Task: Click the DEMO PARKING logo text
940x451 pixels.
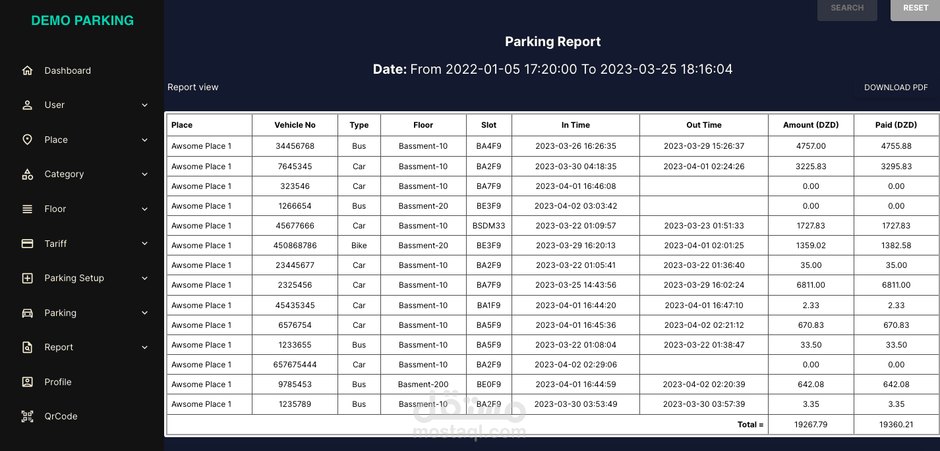Action: 82,20
